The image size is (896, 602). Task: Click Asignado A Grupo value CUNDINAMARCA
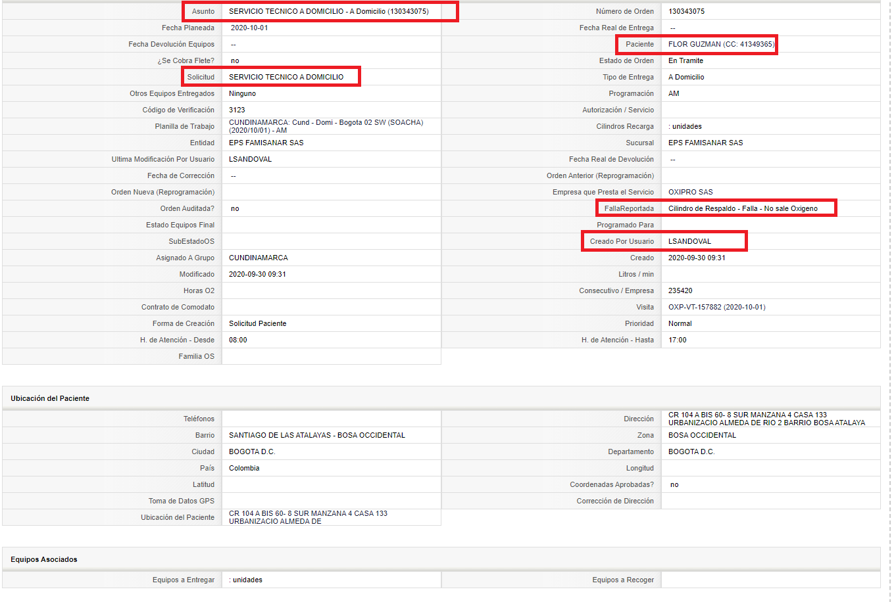(259, 258)
